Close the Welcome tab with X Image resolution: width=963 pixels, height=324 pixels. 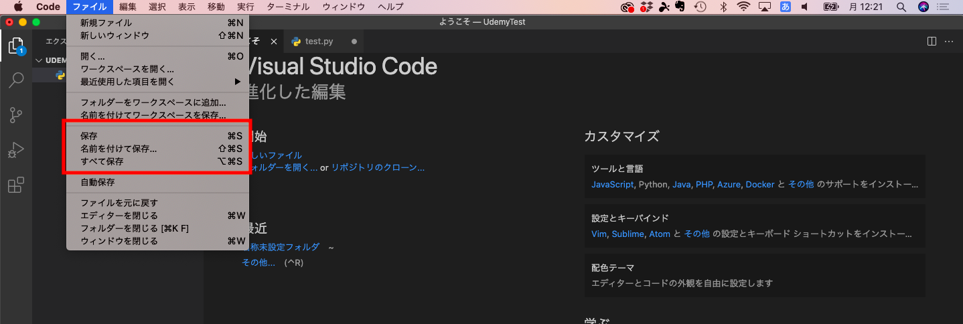273,42
